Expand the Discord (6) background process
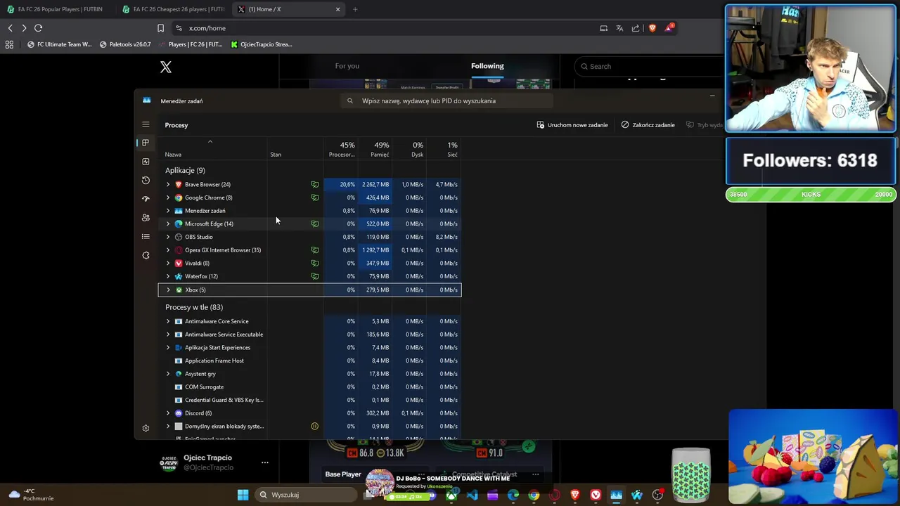900x506 pixels. click(168, 413)
